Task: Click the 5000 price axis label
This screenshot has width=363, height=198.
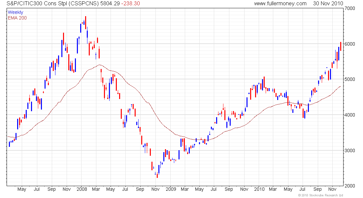Action: 350,79
